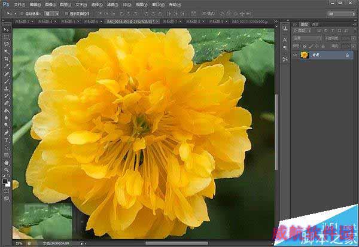The width and height of the screenshot is (359, 247).
Task: Swap foreground and background colors
Action: pyautogui.click(x=8, y=176)
